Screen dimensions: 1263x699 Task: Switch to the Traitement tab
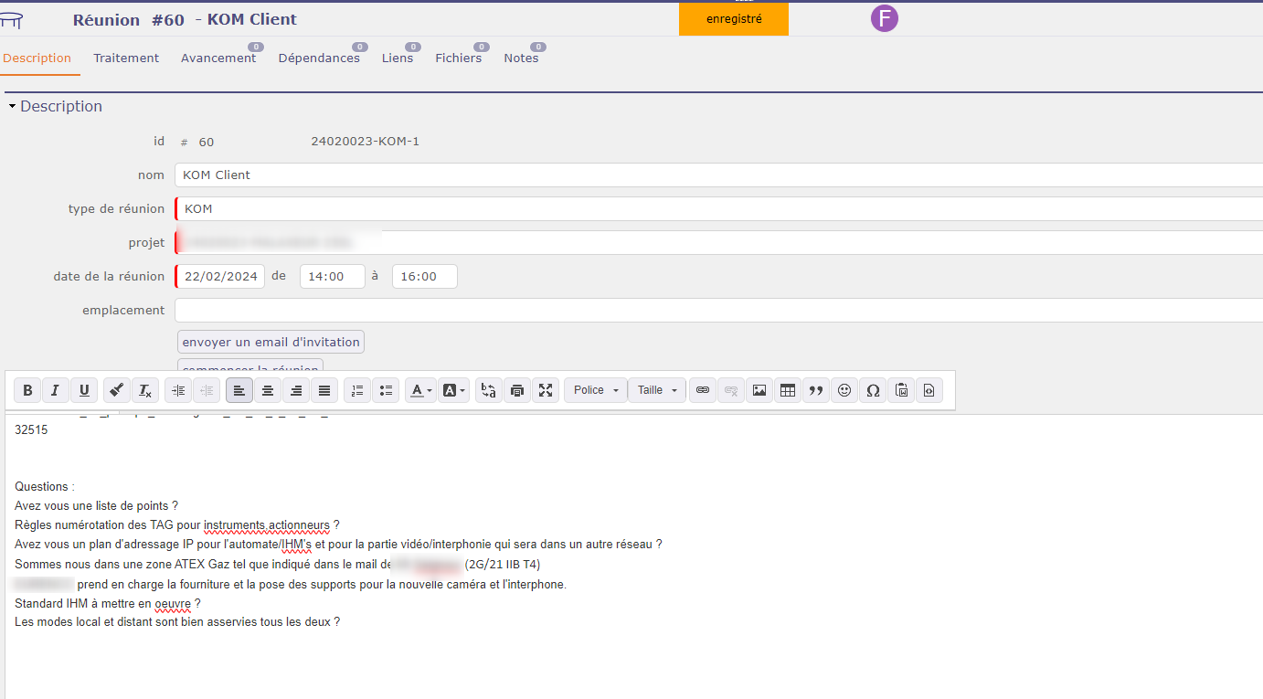coord(126,58)
